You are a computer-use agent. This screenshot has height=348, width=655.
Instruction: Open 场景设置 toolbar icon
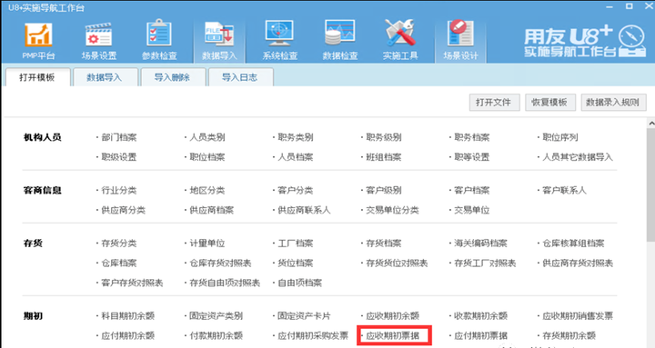tap(98, 41)
